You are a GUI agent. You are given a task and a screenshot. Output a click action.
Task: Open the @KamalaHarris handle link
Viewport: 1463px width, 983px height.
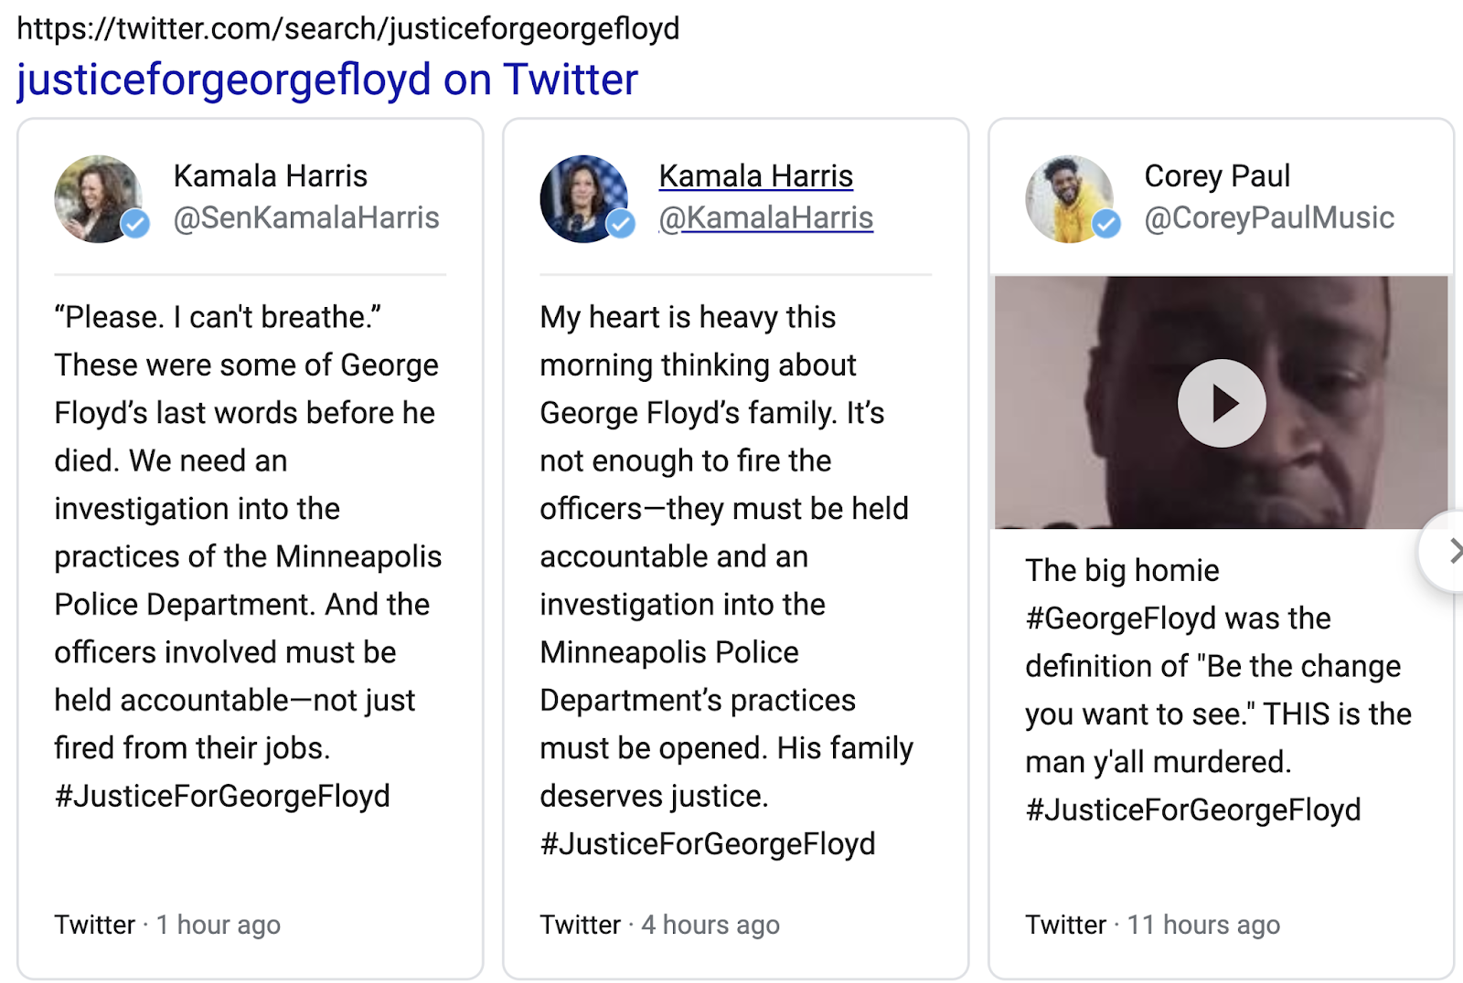(x=766, y=217)
